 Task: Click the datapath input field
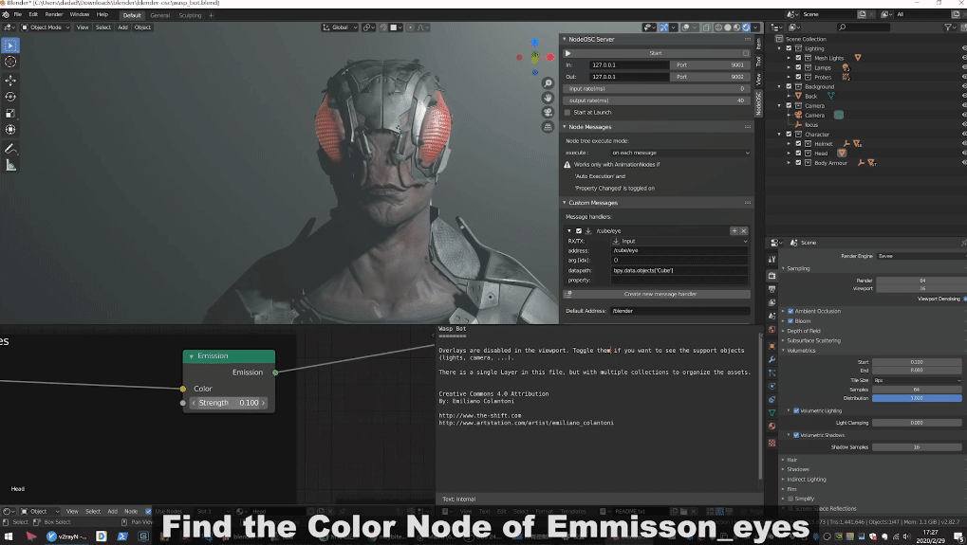679,270
